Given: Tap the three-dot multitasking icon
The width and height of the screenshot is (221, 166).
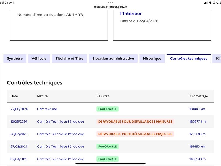Looking at the screenshot, I should click(x=110, y=3).
